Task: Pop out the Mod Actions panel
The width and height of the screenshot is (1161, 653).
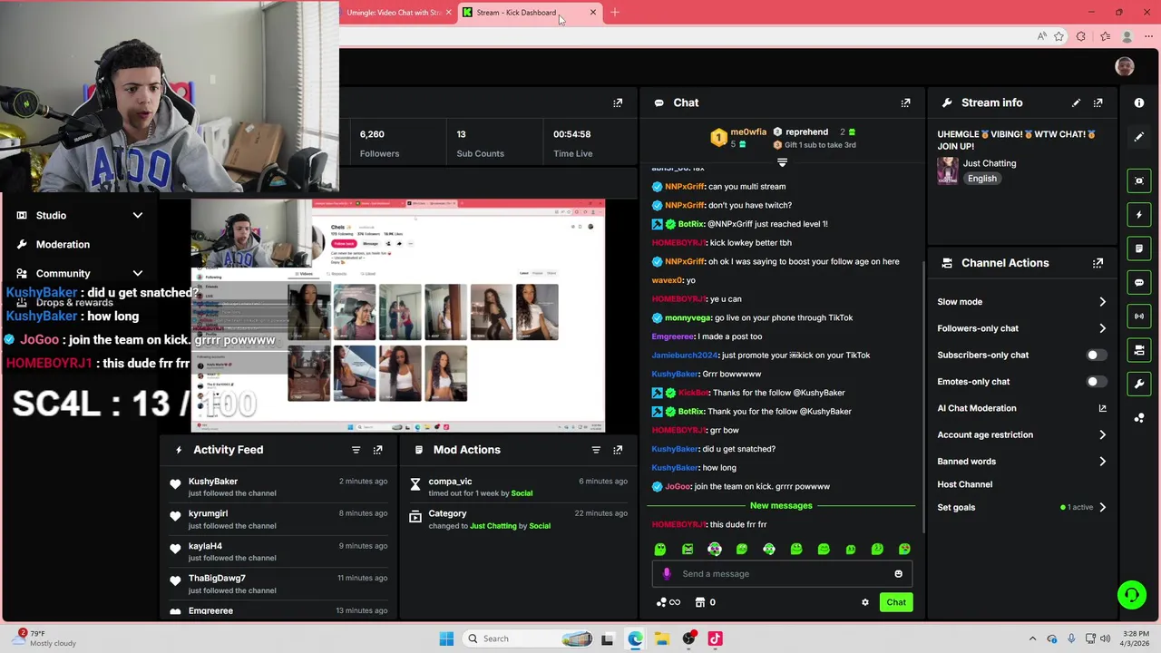Action: tap(618, 450)
